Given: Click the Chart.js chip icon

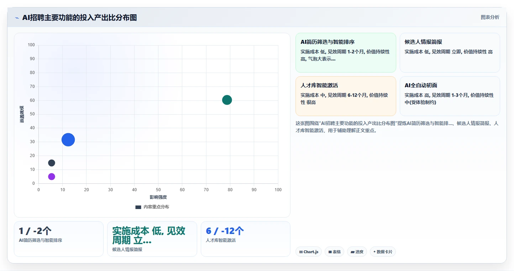Looking at the screenshot, I should [x=301, y=252].
